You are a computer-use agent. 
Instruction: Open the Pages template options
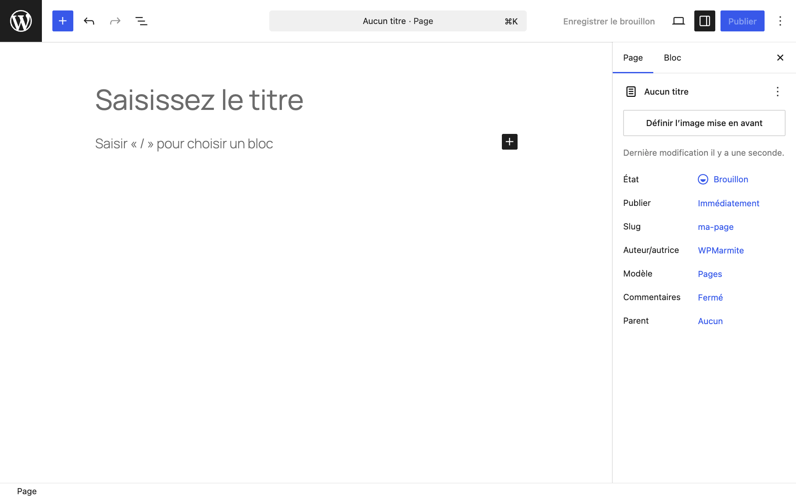coord(710,274)
